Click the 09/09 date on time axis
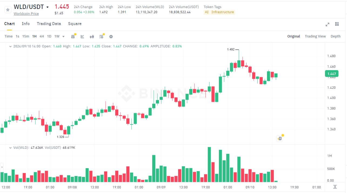 click(x=161, y=187)
